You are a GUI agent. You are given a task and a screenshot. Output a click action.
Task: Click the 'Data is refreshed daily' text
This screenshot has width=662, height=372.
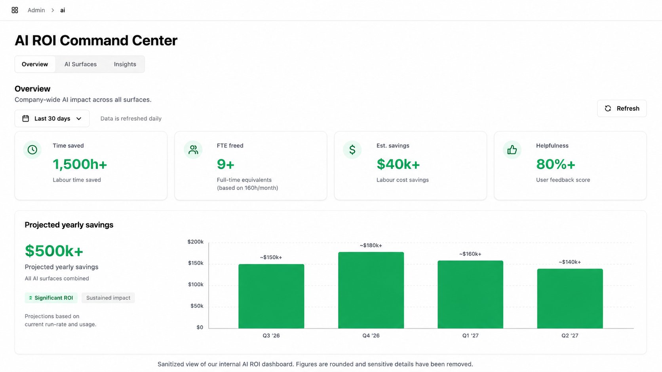[x=131, y=119]
